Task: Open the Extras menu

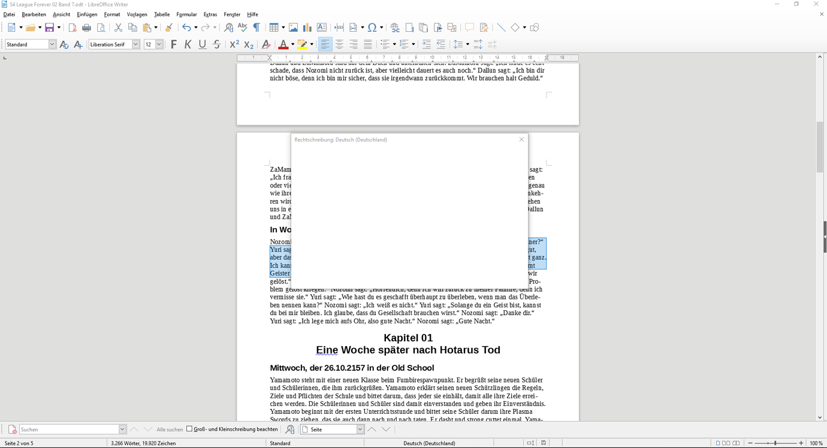Action: pyautogui.click(x=210, y=14)
